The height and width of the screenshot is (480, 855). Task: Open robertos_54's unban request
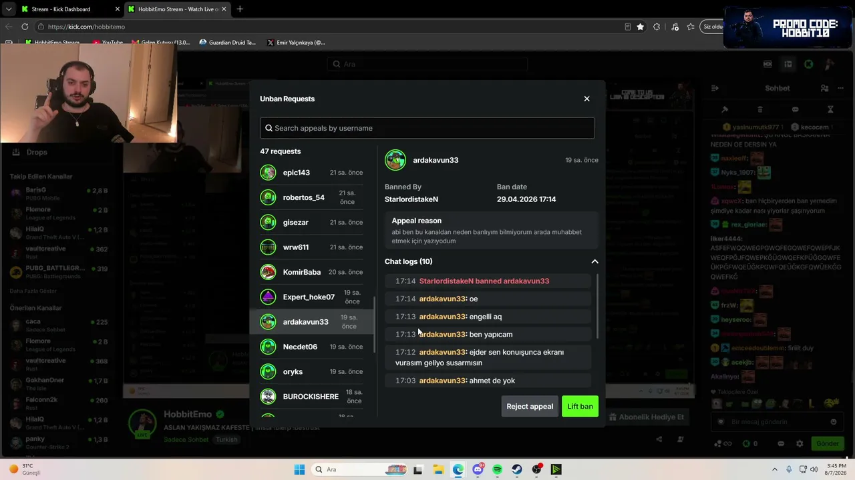point(311,197)
